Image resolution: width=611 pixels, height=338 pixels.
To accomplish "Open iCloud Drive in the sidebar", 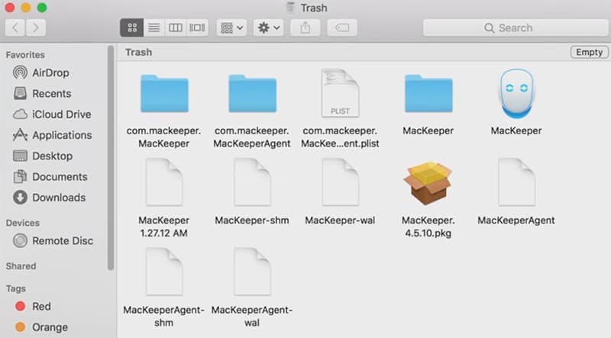I will pyautogui.click(x=52, y=114).
